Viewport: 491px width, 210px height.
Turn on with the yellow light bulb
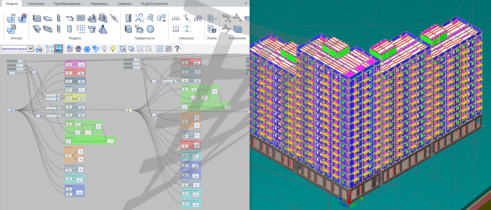tap(113, 49)
